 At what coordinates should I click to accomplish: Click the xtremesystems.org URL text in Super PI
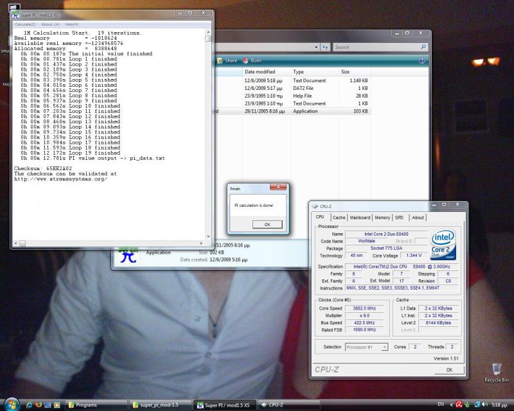click(x=60, y=179)
